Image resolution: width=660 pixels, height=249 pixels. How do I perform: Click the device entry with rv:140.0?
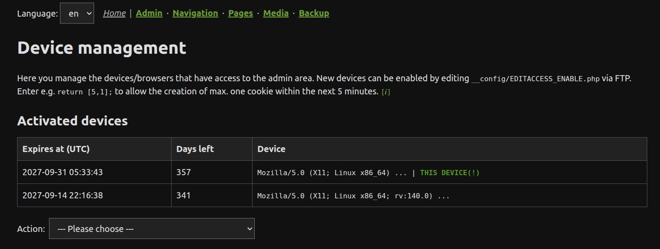(x=353, y=196)
